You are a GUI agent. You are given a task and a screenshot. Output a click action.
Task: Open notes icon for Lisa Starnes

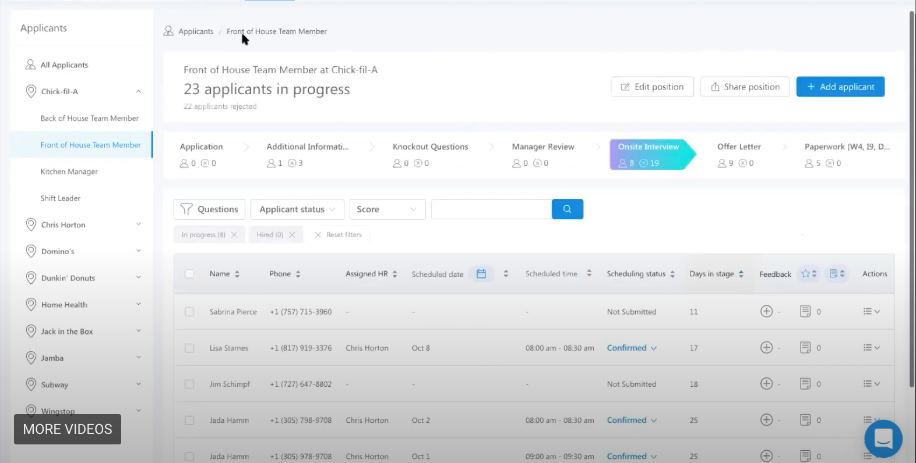click(x=805, y=348)
